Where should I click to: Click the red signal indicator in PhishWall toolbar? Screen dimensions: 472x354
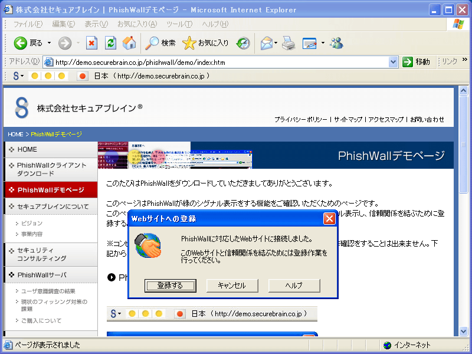[x=82, y=76]
